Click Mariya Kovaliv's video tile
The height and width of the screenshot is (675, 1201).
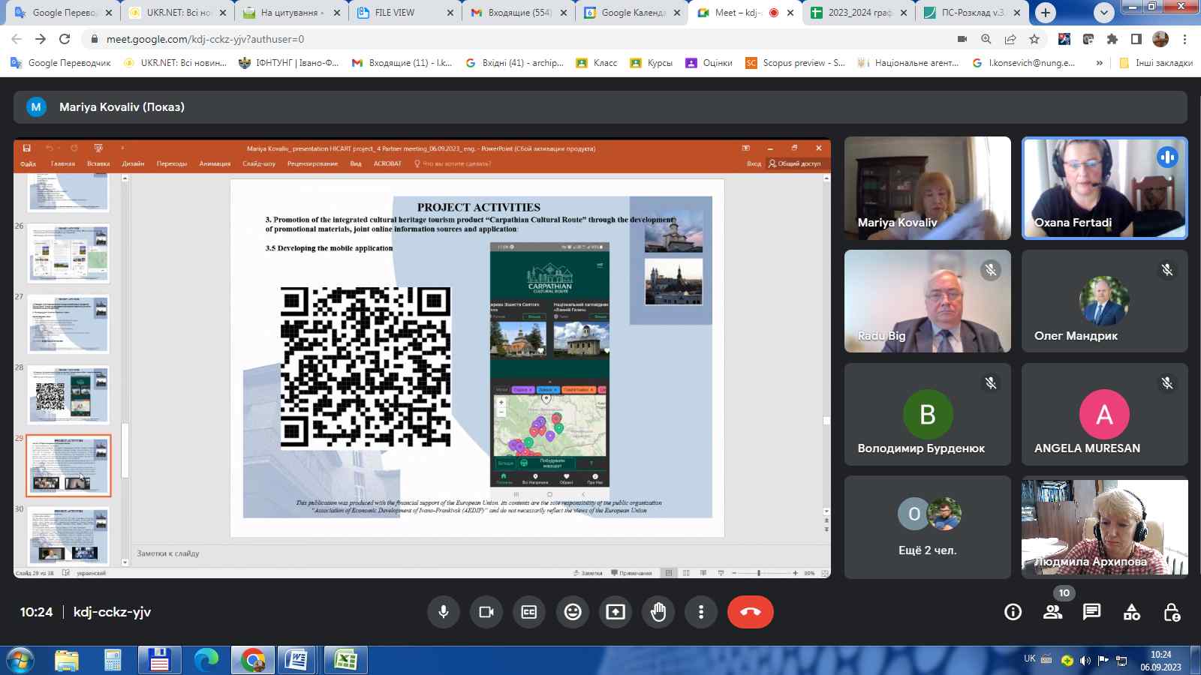click(927, 188)
